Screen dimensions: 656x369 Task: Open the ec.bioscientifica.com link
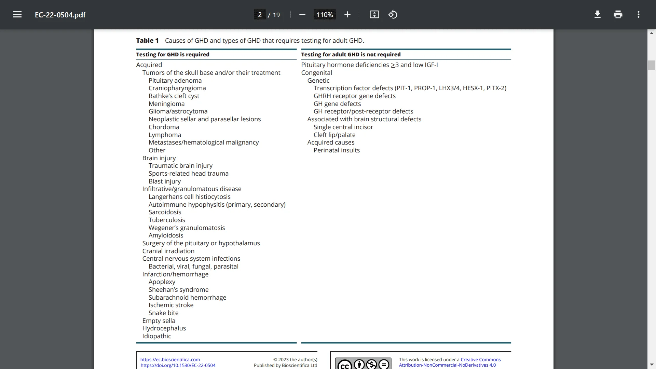coord(170,359)
